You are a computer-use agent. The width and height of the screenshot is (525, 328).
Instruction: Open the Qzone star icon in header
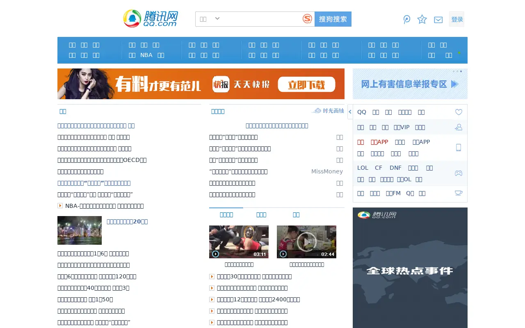422,19
